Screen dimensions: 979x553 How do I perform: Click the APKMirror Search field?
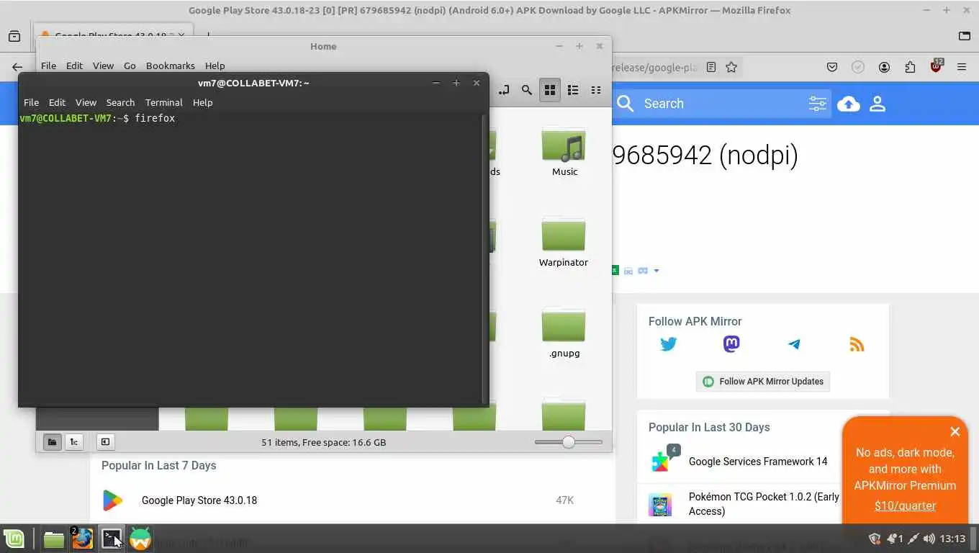point(723,104)
